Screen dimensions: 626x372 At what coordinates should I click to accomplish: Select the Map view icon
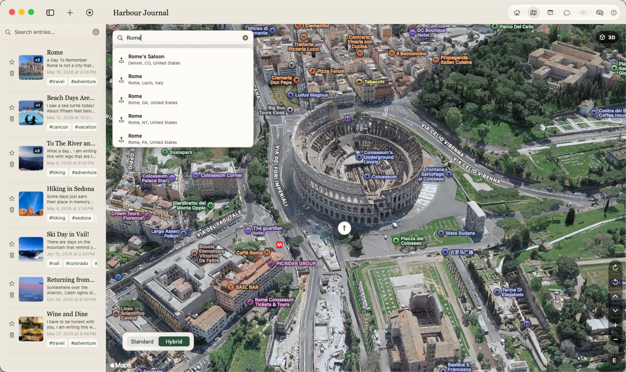tap(533, 13)
